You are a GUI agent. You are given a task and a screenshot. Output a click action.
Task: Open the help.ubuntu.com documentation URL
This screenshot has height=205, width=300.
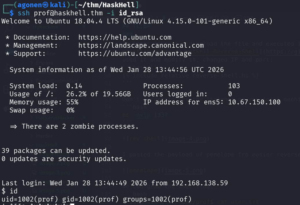(x=125, y=37)
